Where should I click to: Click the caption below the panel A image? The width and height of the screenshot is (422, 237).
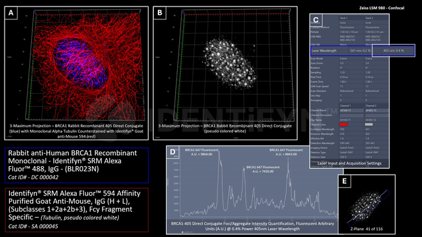click(77, 131)
